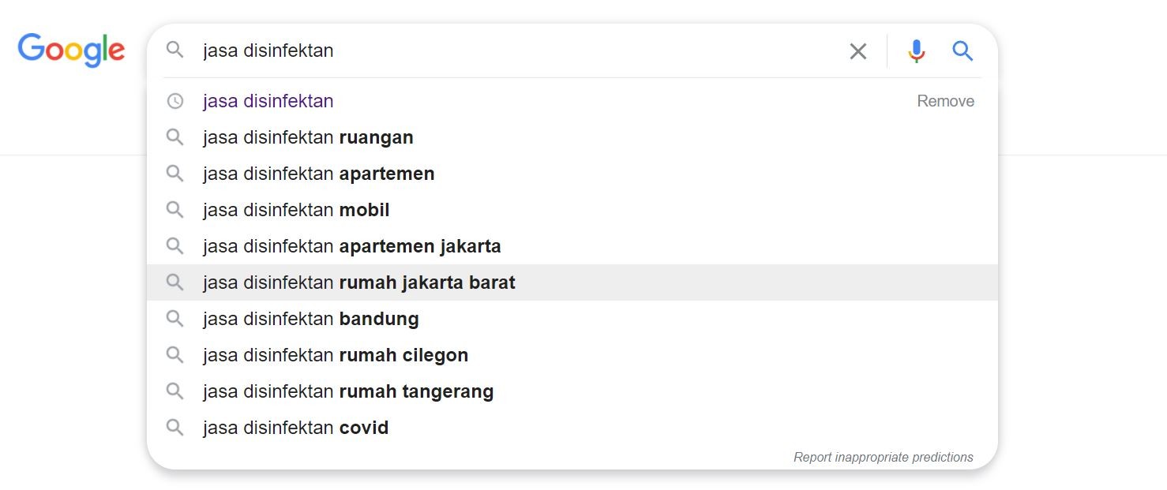Click the Google logo
1167x490 pixels.
[x=71, y=49]
